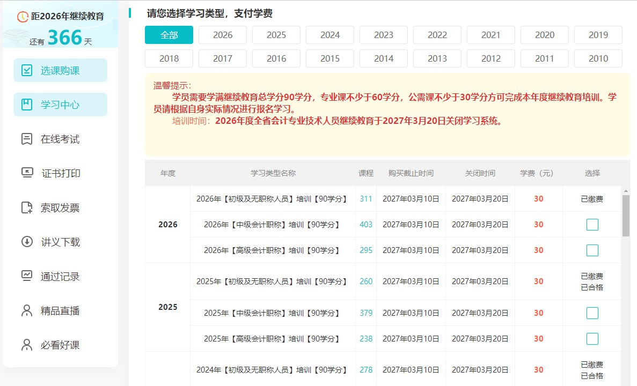Open the 403 courses link for 中级会计职称
The image size is (637, 386).
(x=366, y=225)
